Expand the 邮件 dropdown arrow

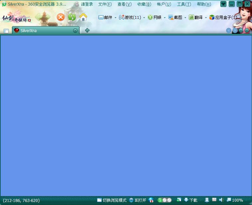pyautogui.click(x=115, y=18)
